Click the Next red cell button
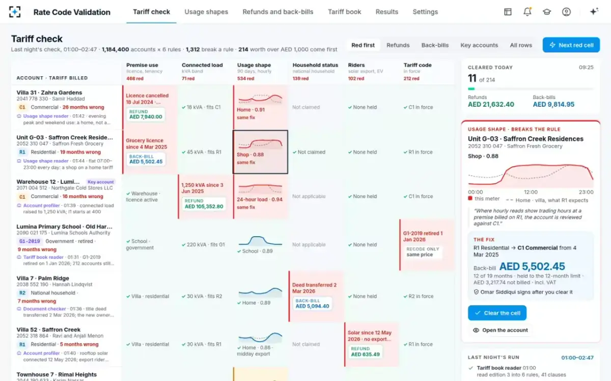Viewport: 611px width, 381px height. (x=571, y=45)
